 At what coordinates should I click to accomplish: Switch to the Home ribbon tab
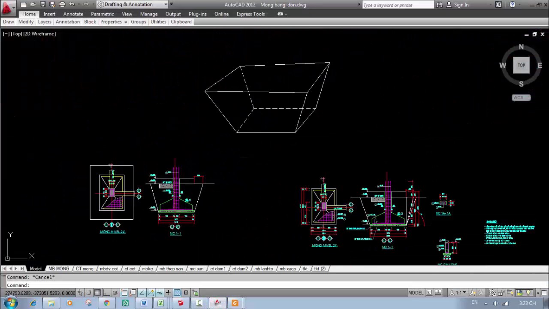pyautogui.click(x=29, y=14)
